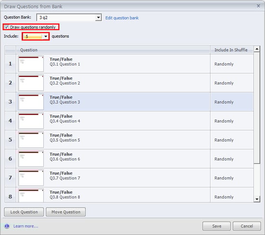Select the slide thumbnail for Question 6
The image size is (265, 235).
pyautogui.click(x=31, y=159)
